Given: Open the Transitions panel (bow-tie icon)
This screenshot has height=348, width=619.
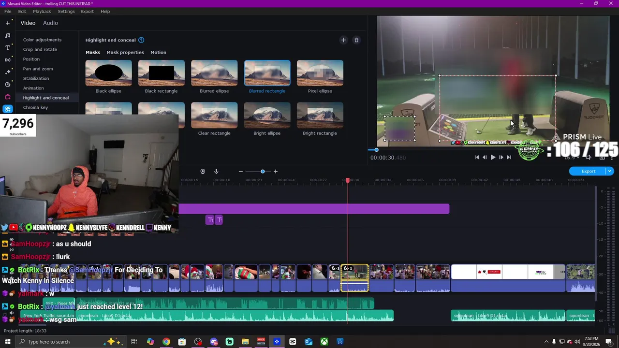Looking at the screenshot, I should (x=8, y=60).
